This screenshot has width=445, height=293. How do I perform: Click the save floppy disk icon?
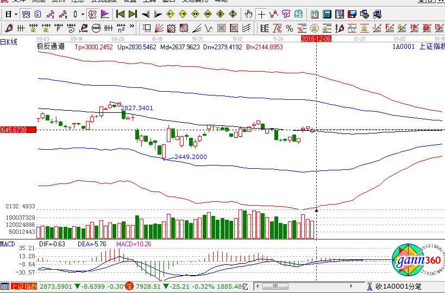coord(352,14)
